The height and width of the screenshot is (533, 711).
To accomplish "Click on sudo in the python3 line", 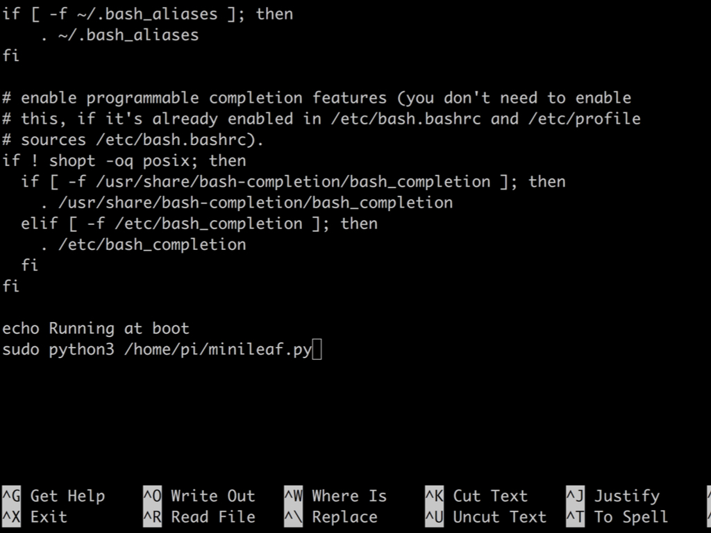I will (x=21, y=350).
